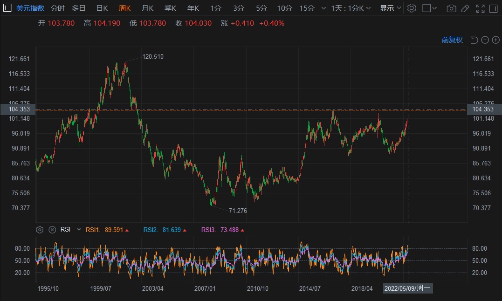
Task: Remove the RSI indicator panel
Action: click(x=52, y=230)
